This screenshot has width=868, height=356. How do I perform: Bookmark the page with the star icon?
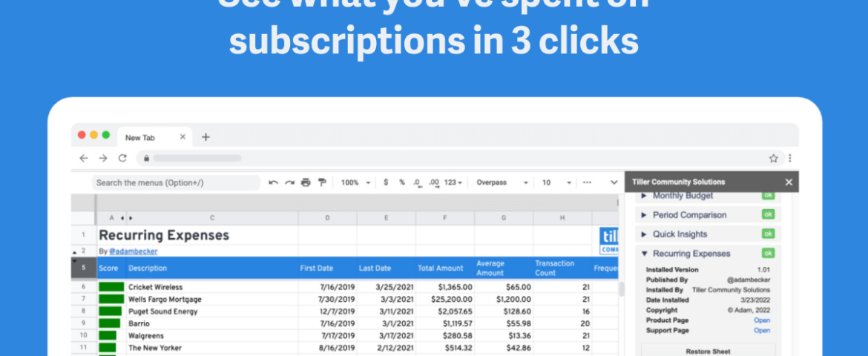773,158
